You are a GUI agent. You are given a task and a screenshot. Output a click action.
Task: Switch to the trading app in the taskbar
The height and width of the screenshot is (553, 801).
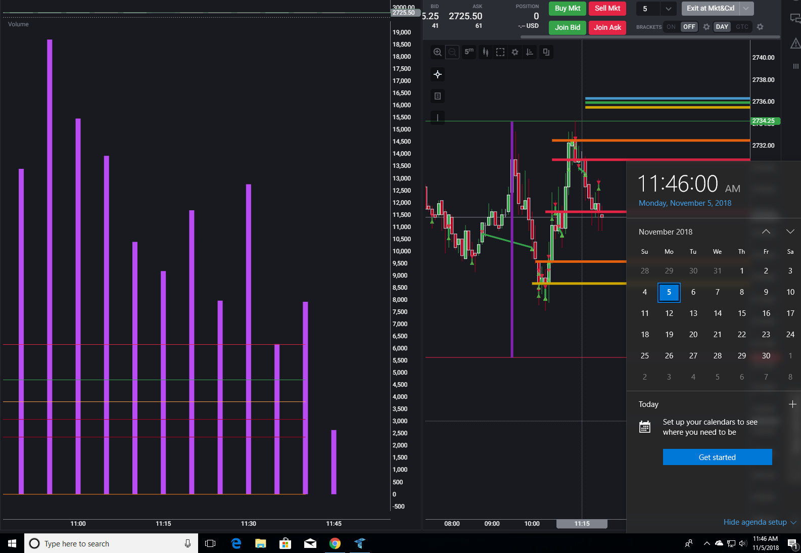[359, 543]
